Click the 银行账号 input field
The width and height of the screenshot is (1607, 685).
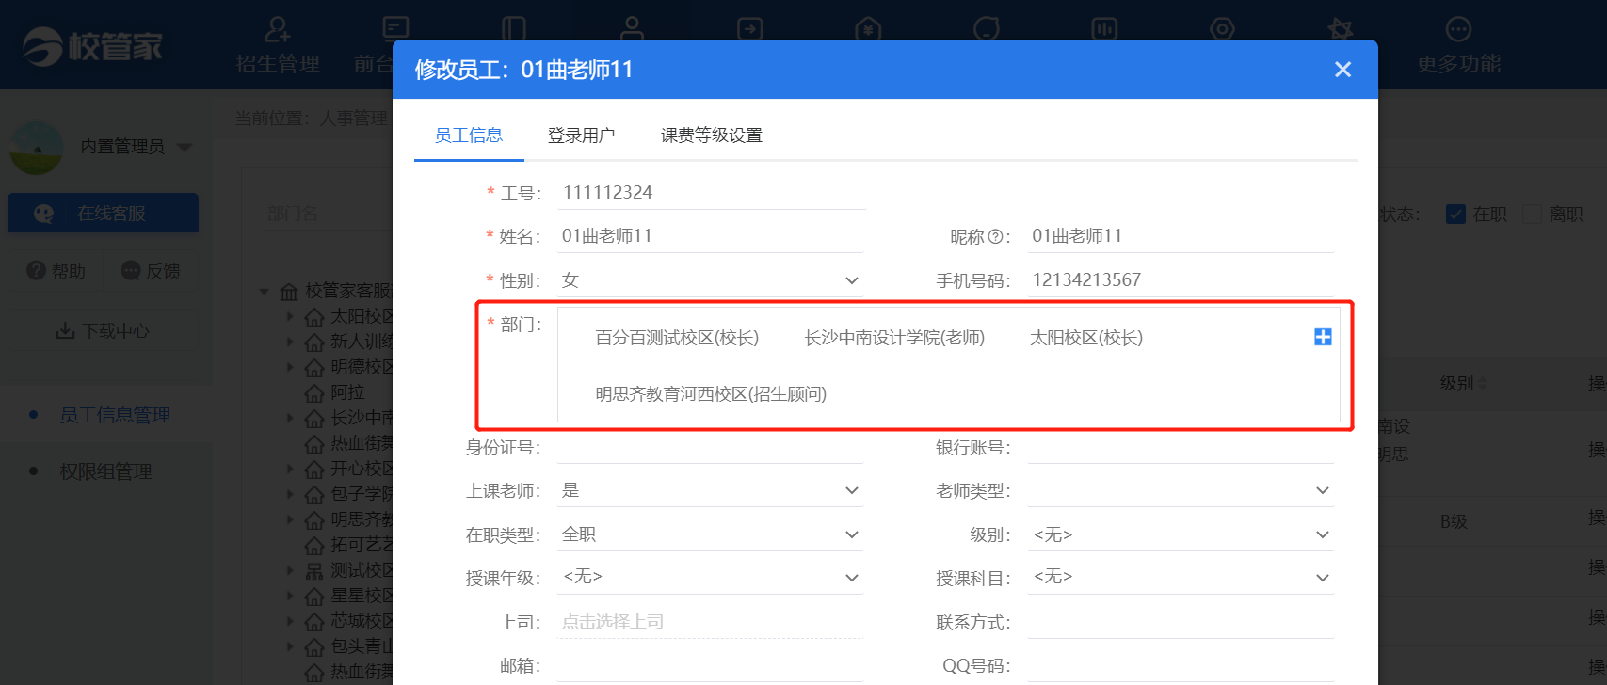(x=1181, y=448)
